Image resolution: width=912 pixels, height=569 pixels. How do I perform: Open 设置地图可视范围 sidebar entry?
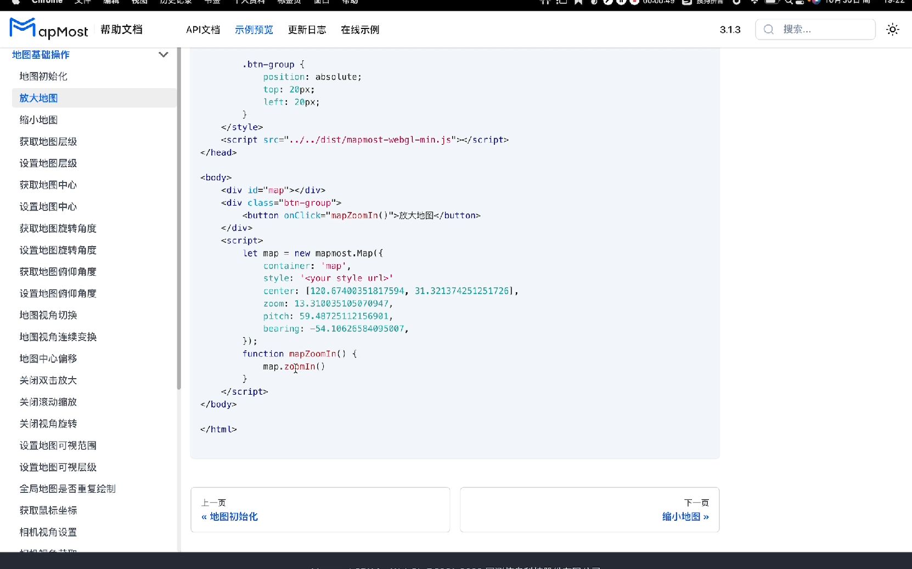coord(58,446)
